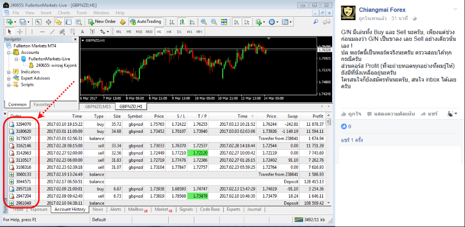Select account 240655: wiroaj Kajonk
The image size is (465, 227).
[x=56, y=65]
